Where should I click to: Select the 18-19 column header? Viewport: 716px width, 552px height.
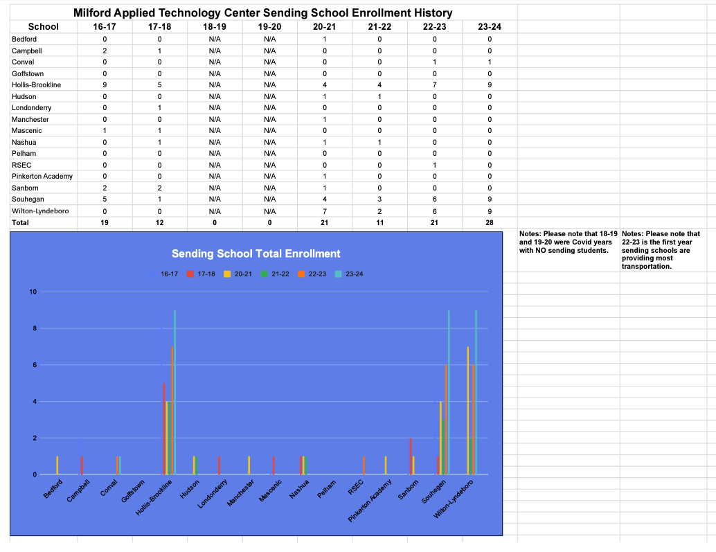pos(215,26)
